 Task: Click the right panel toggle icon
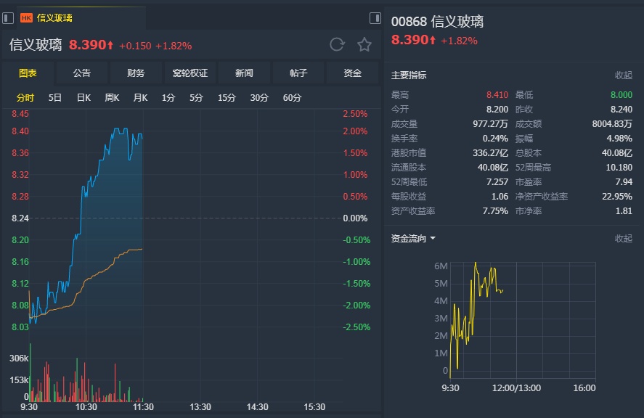coord(375,18)
